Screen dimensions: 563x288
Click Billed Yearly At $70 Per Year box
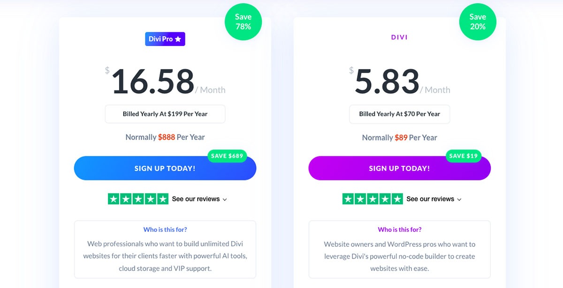[x=400, y=114]
